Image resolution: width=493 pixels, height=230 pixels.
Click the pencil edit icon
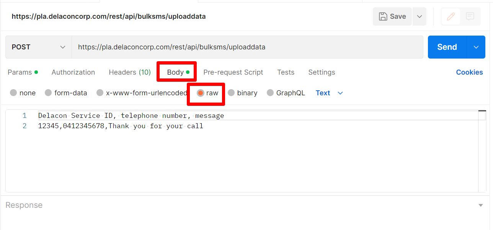451,16
